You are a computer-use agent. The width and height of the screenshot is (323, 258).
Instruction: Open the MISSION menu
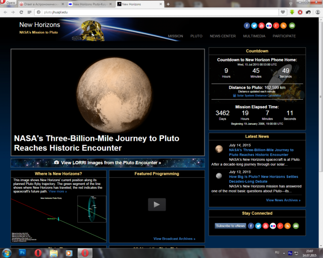[176, 36]
